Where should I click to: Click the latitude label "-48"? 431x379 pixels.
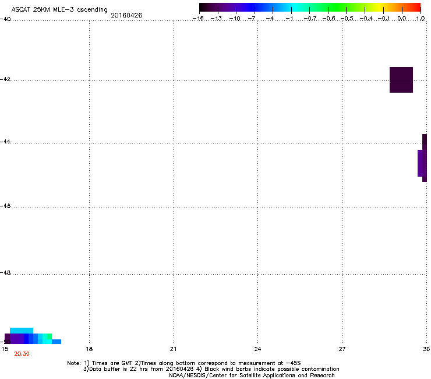(5, 272)
